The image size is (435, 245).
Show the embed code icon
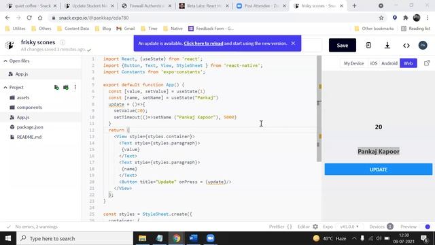(406, 46)
